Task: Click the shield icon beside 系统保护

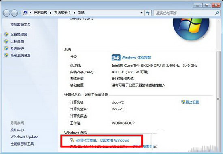Action: pos(6,48)
